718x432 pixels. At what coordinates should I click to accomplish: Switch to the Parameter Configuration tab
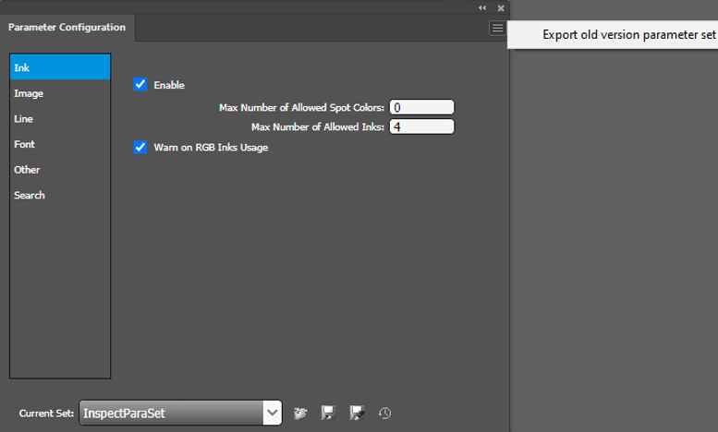67,28
